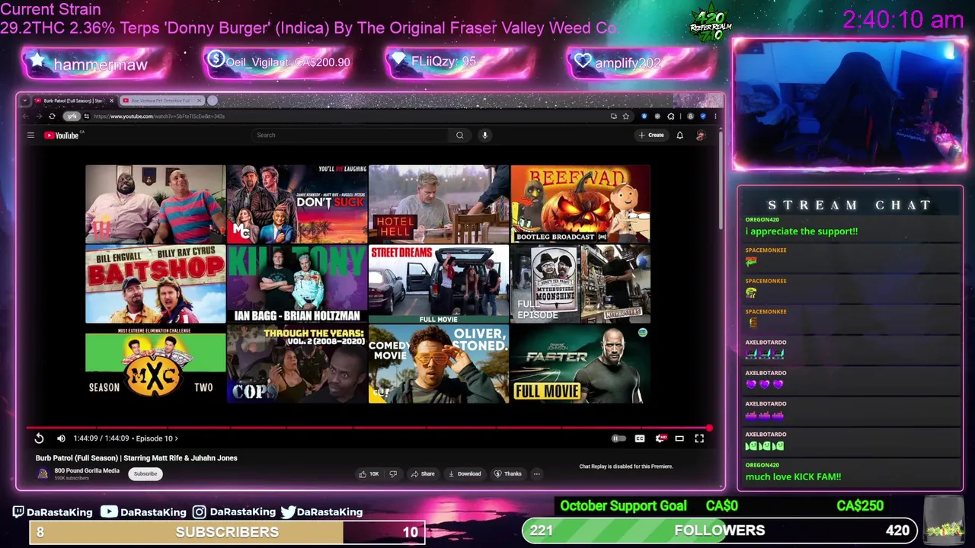Play the Don't Suck suggested video
This screenshot has height=548, width=975.
297,204
